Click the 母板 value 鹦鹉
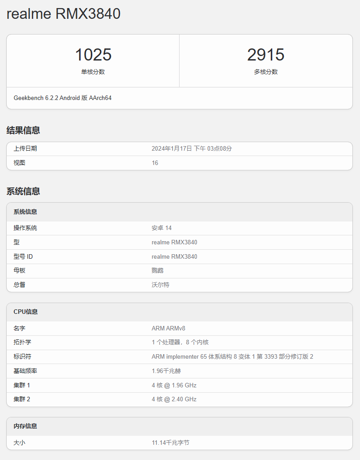Screen dimensions: 360x460 (x=158, y=271)
